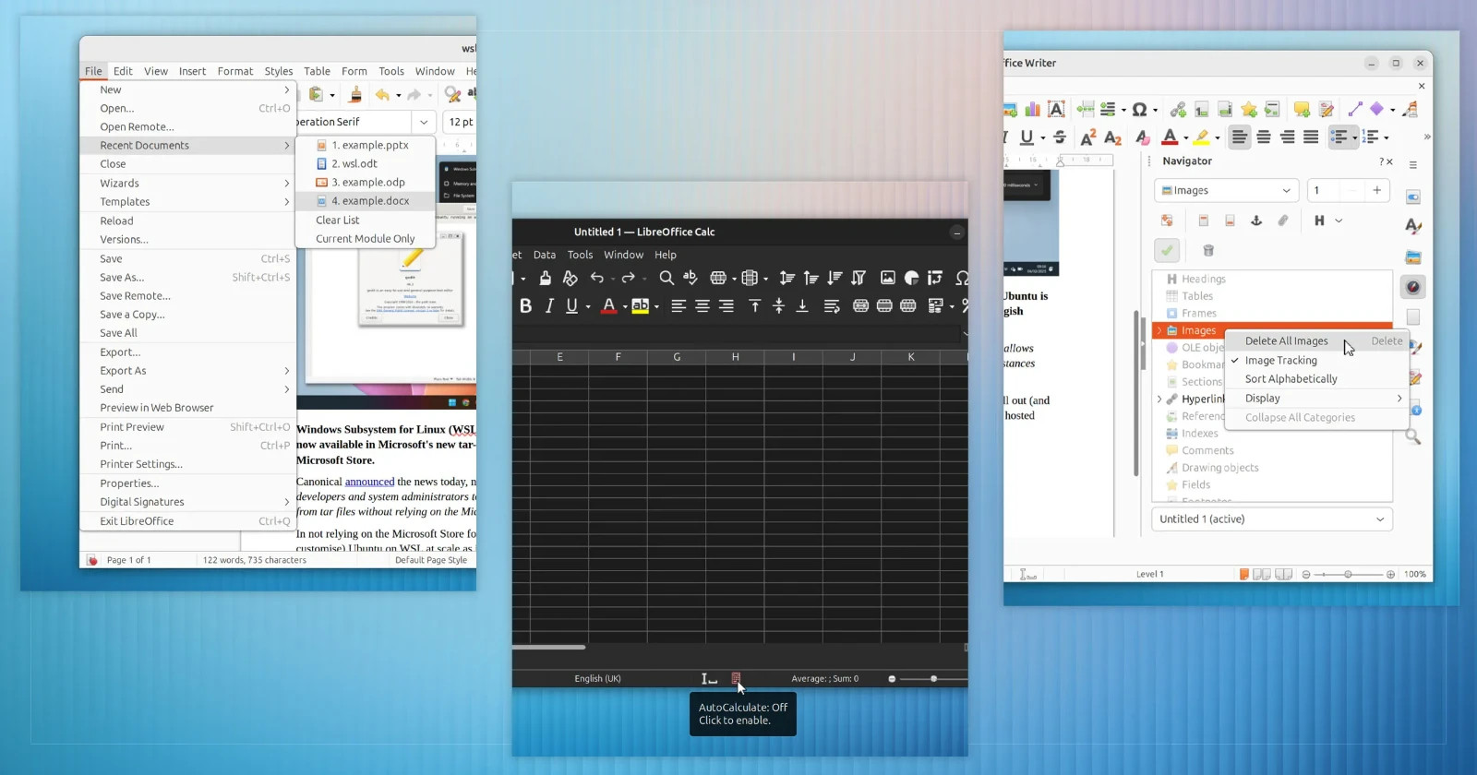Viewport: 1477px width, 775px height.
Task: Open the font name dropdown in left Writer
Action: [x=424, y=122]
